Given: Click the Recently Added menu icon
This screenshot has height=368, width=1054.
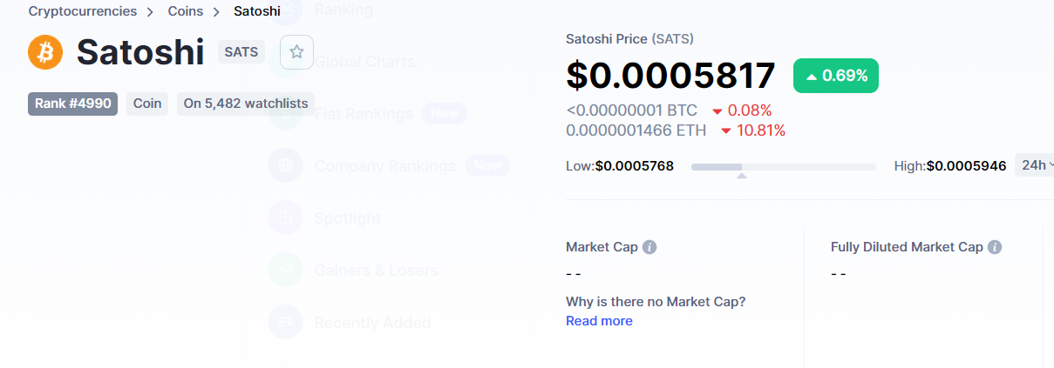Looking at the screenshot, I should pos(286,322).
